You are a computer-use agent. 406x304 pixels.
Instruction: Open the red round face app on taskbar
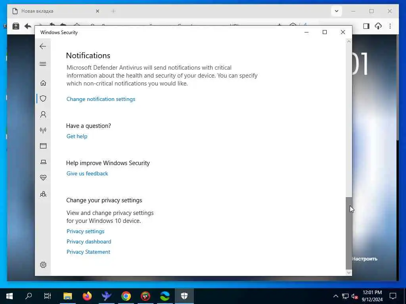(146, 296)
